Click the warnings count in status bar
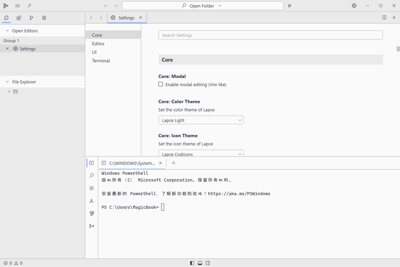 click(18, 263)
